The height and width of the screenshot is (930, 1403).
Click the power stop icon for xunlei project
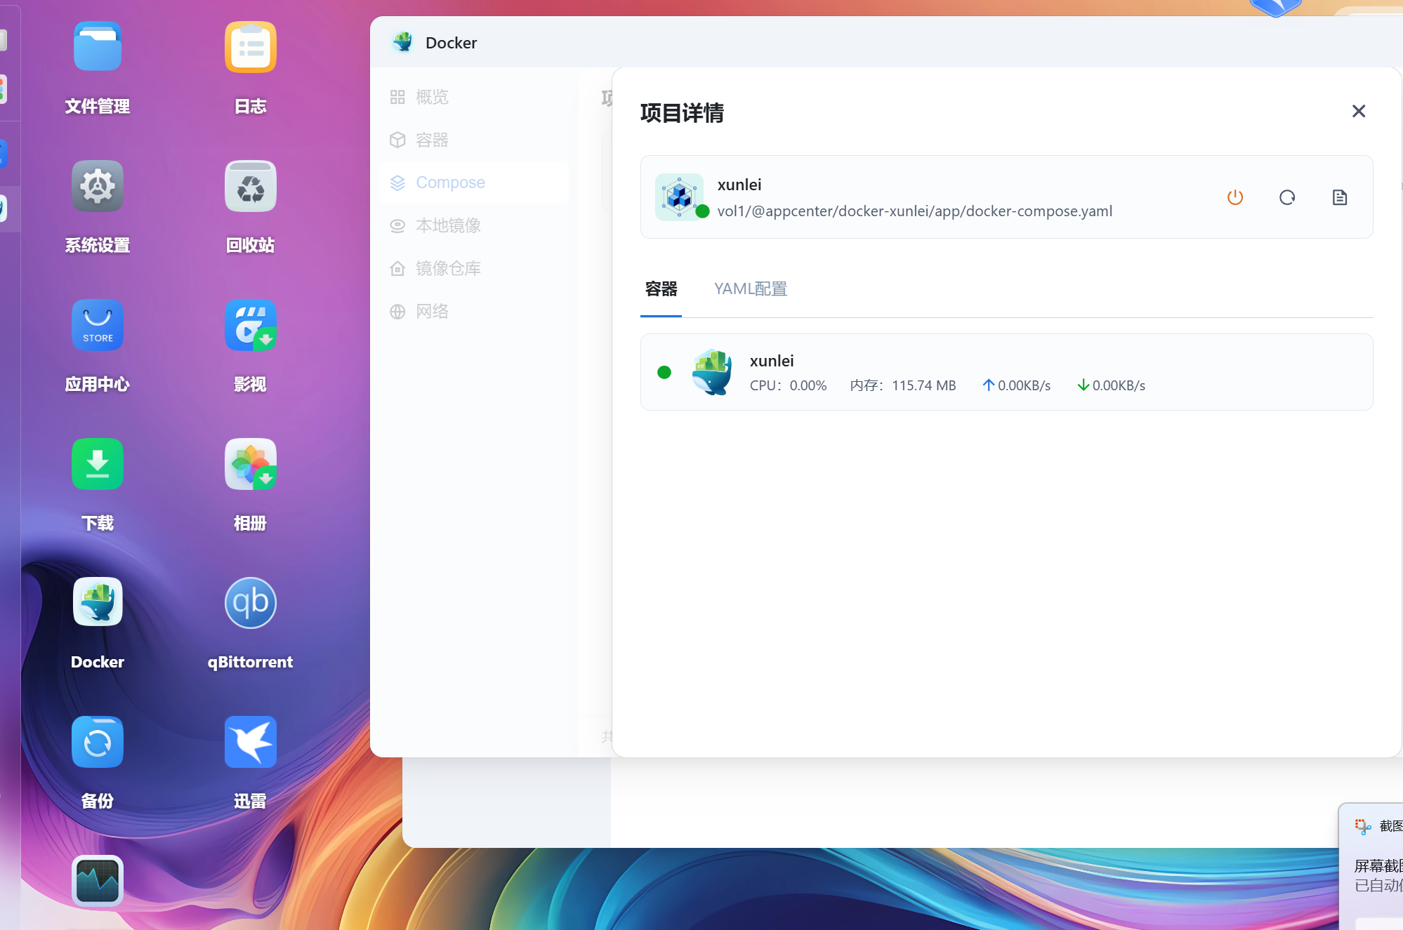[x=1235, y=197]
